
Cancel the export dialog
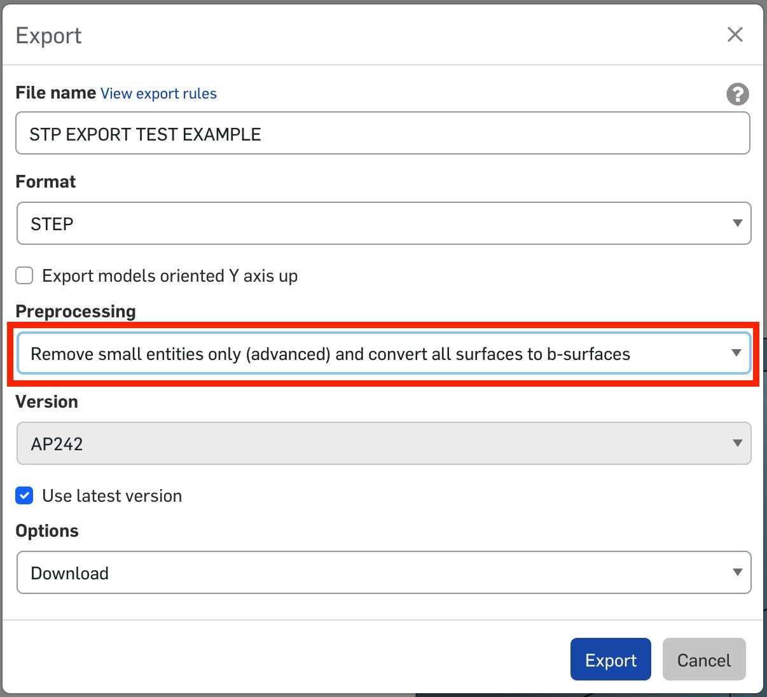coord(703,659)
